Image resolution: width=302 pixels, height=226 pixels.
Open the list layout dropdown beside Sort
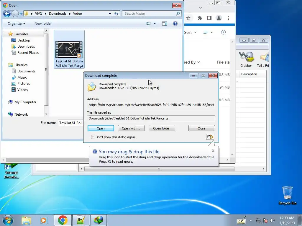(x=208, y=32)
